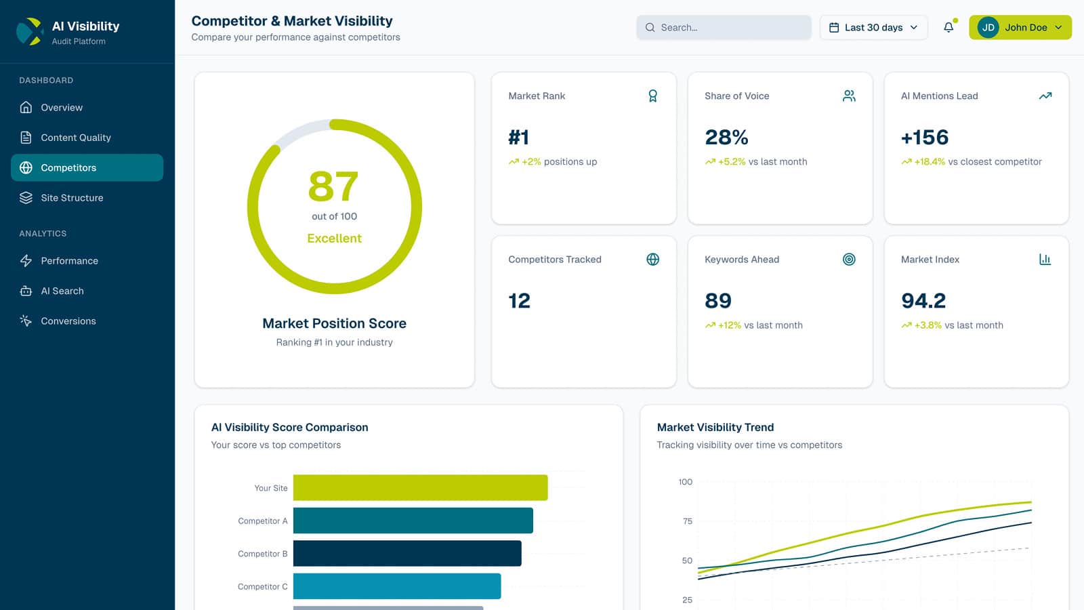Open the Last 30 days date selector
This screenshot has width=1084, height=610.
873,27
